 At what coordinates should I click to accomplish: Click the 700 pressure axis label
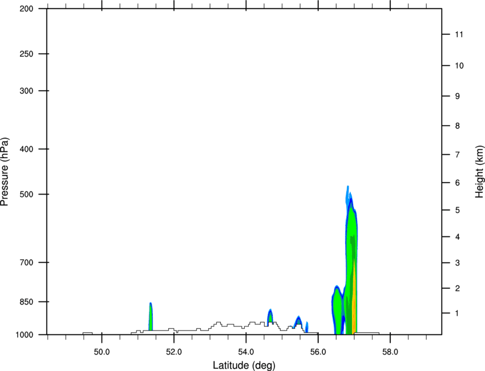[x=26, y=263]
